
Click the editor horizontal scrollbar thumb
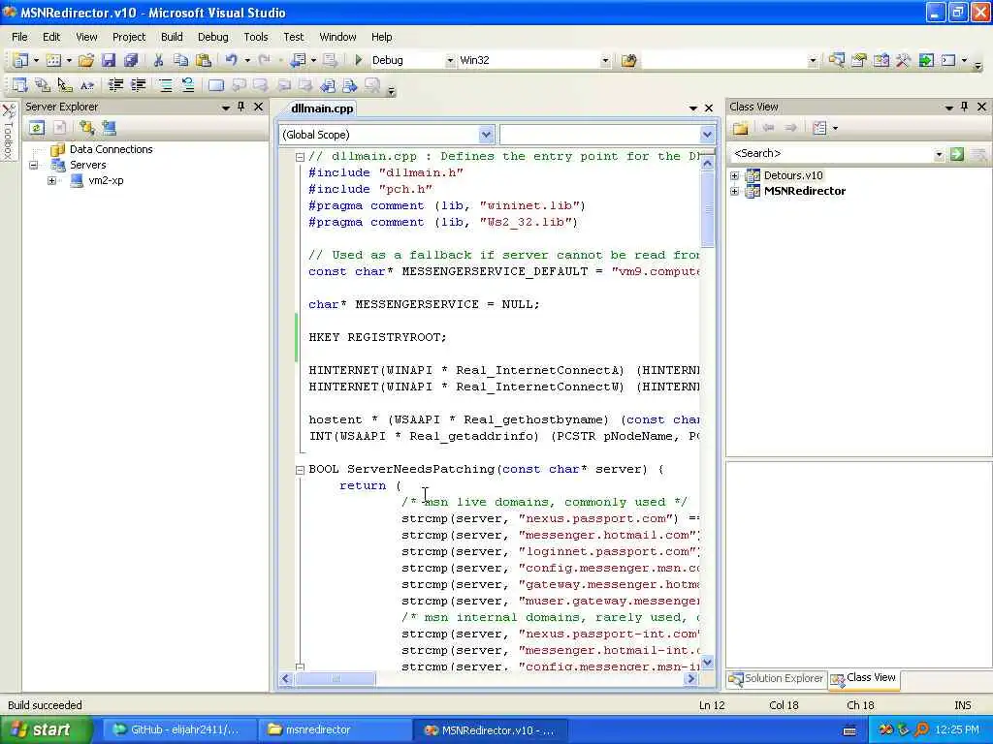click(x=335, y=679)
